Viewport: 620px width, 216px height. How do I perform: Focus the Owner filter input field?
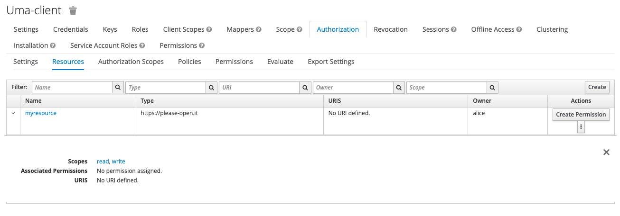click(x=353, y=88)
